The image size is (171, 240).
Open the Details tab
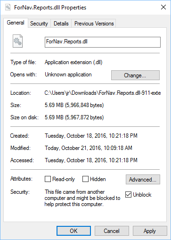pyautogui.click(x=61, y=24)
